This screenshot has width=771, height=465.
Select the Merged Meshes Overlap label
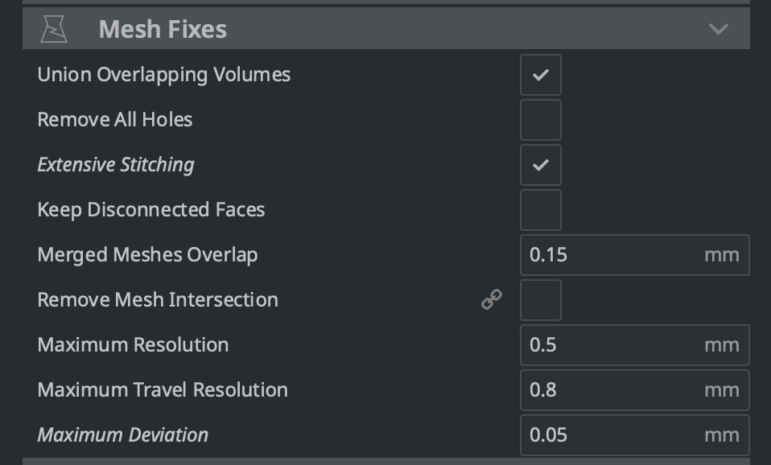tap(147, 255)
